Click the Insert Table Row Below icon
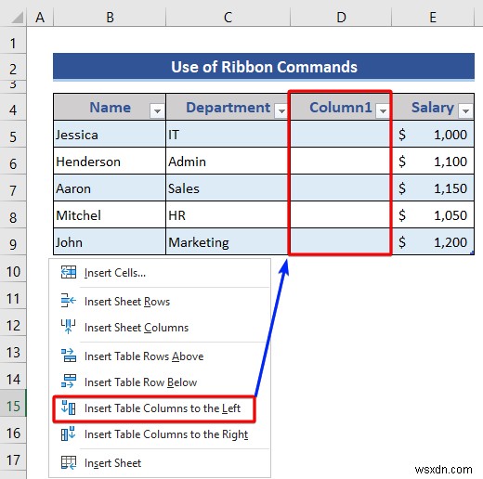Viewport: 483px width, 479px height. tap(69, 382)
